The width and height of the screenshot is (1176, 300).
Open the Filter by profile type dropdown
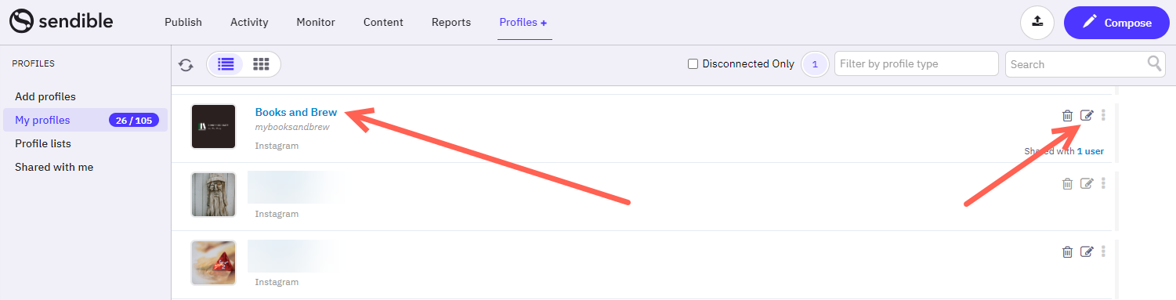pos(917,63)
